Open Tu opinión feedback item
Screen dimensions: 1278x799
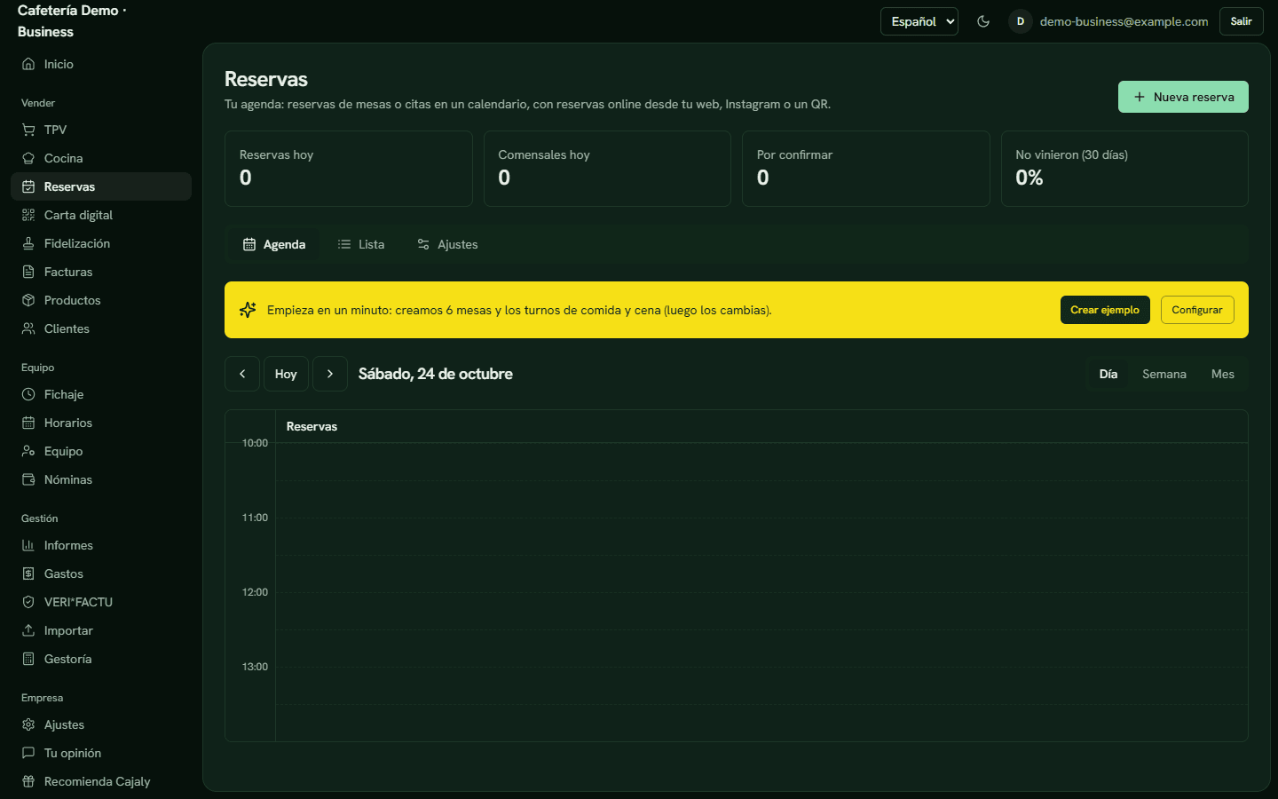tap(101, 753)
